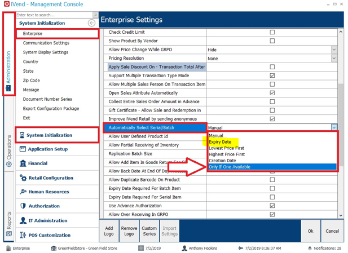The height and width of the screenshot is (253, 348).
Task: Click the Administration icon in side strip
Action: 8,88
